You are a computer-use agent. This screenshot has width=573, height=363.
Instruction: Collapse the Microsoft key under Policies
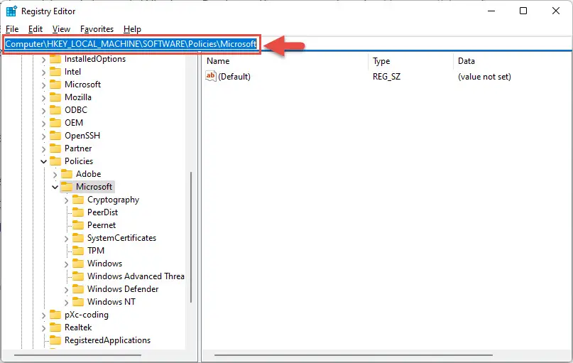click(55, 187)
